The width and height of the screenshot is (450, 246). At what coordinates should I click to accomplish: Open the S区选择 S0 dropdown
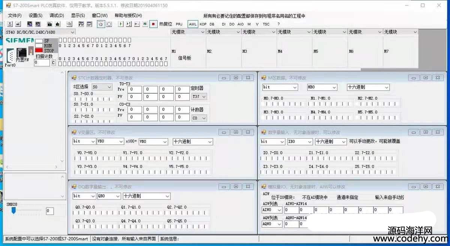pyautogui.click(x=102, y=87)
